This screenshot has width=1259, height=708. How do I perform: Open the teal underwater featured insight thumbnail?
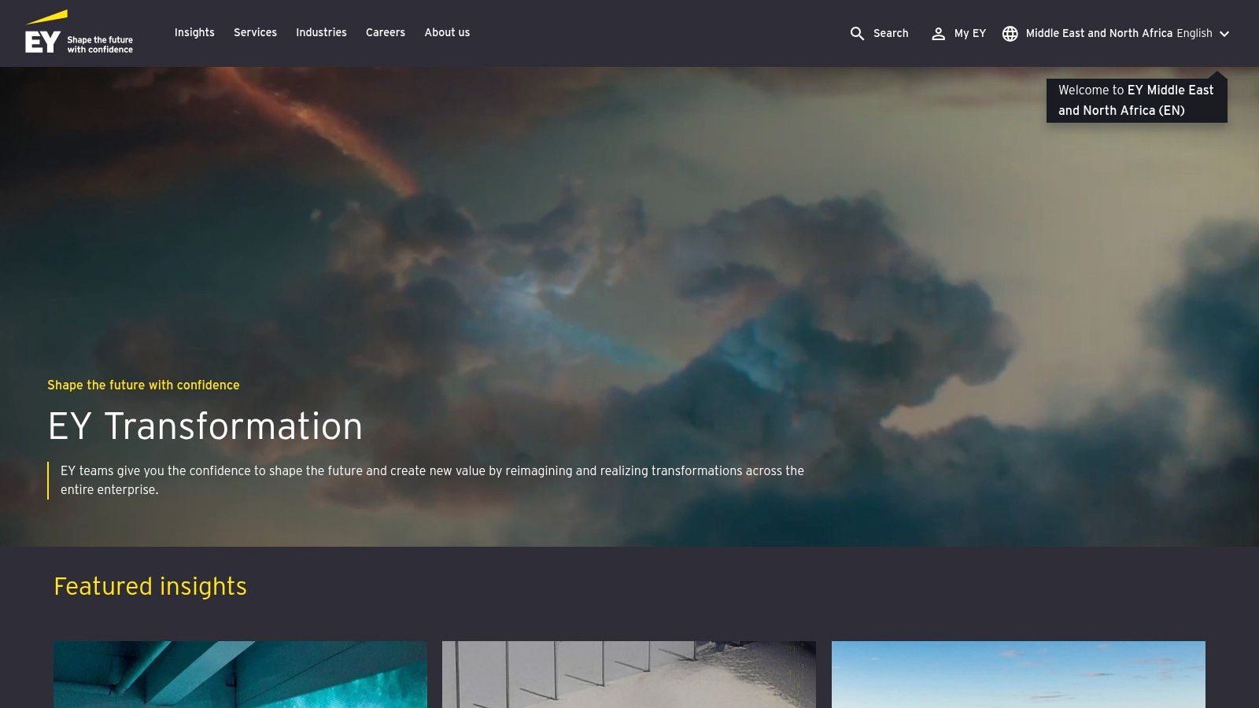point(240,674)
